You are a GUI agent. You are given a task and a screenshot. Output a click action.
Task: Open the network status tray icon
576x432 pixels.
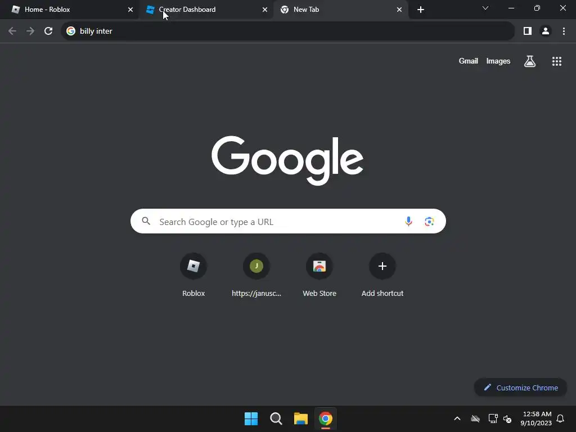(x=493, y=418)
